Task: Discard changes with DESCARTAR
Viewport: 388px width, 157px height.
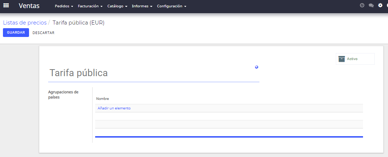Action: pyautogui.click(x=43, y=33)
